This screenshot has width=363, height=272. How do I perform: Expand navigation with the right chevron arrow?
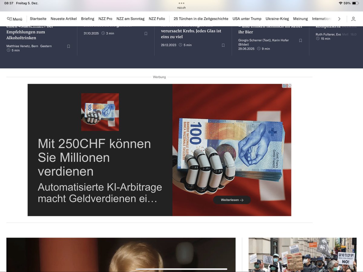coord(339,19)
